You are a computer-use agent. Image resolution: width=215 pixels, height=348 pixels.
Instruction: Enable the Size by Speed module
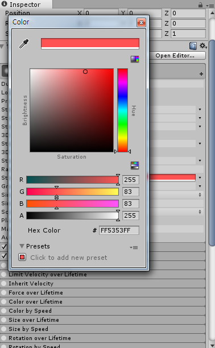pos(3,329)
